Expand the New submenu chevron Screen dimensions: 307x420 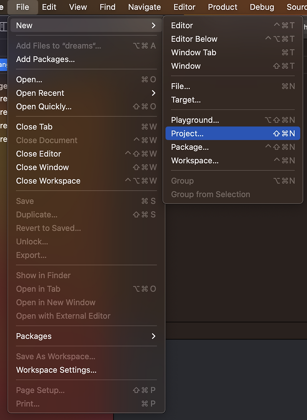click(x=154, y=25)
